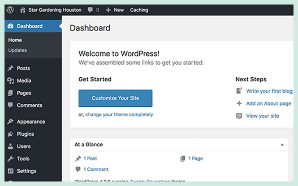Open the Caching menu in the admin bar
The height and width of the screenshot is (186, 298).
139,10
